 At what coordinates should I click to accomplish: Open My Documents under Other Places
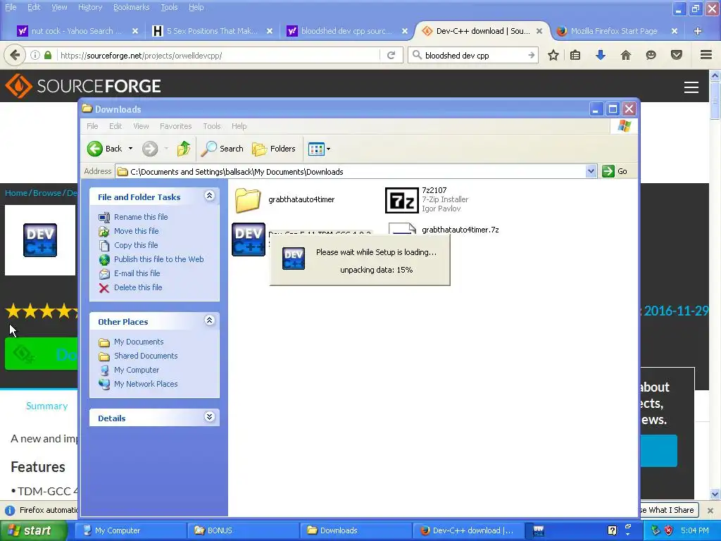click(139, 342)
